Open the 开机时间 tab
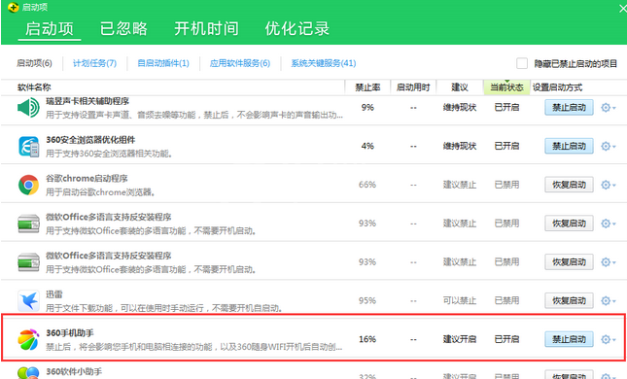The image size is (627, 379). 206,29
